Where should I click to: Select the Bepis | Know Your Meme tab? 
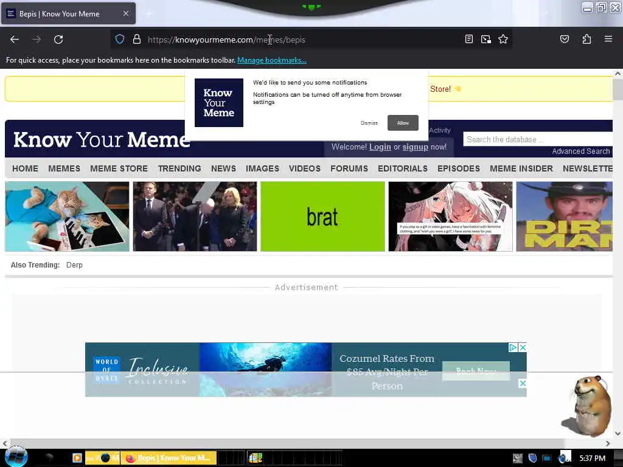[68, 13]
